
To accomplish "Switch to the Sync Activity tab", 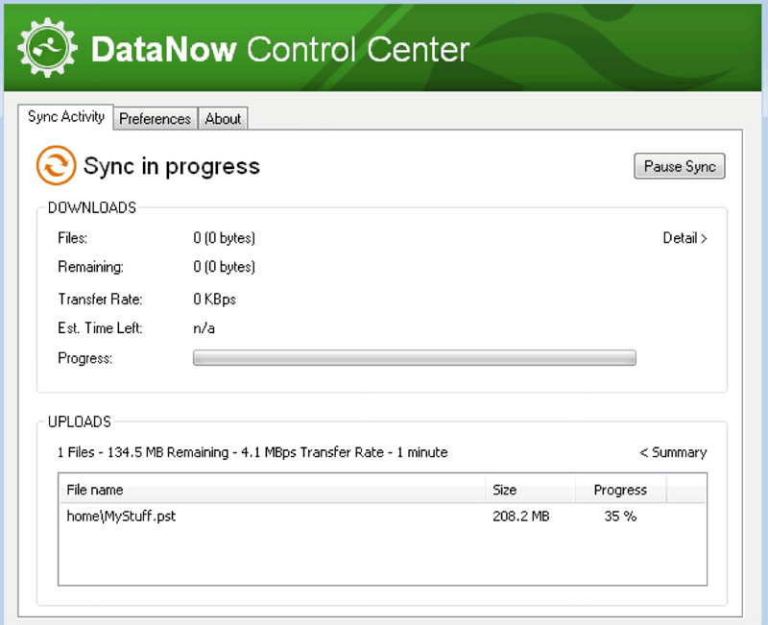I will click(65, 117).
